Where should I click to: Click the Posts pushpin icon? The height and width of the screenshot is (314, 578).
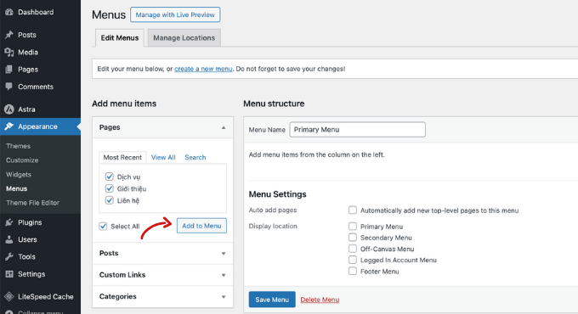[x=9, y=35]
